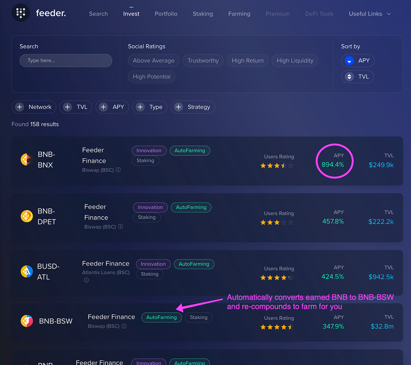
Task: Click AutoFarming tag in BNB-DPET row
Action: pos(191,207)
